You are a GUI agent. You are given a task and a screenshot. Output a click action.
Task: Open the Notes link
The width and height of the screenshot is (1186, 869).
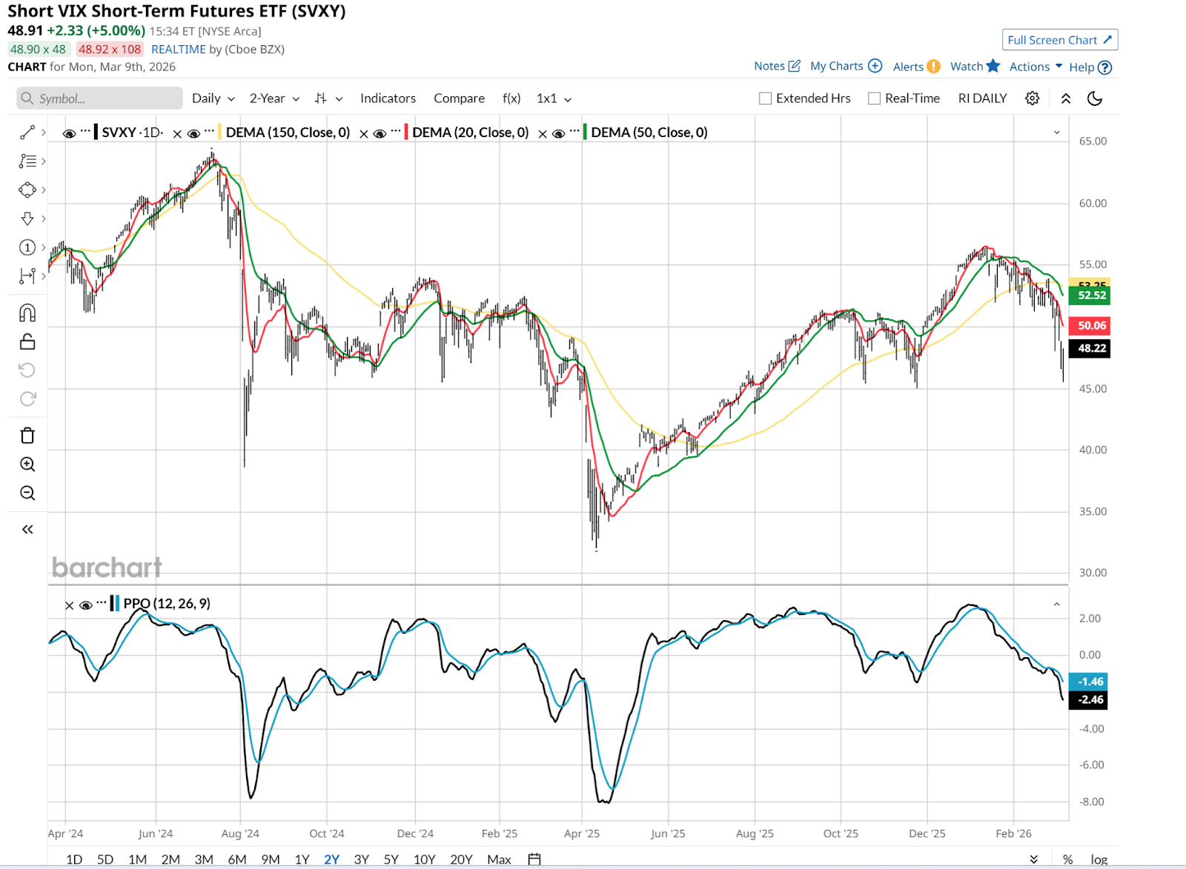click(777, 66)
